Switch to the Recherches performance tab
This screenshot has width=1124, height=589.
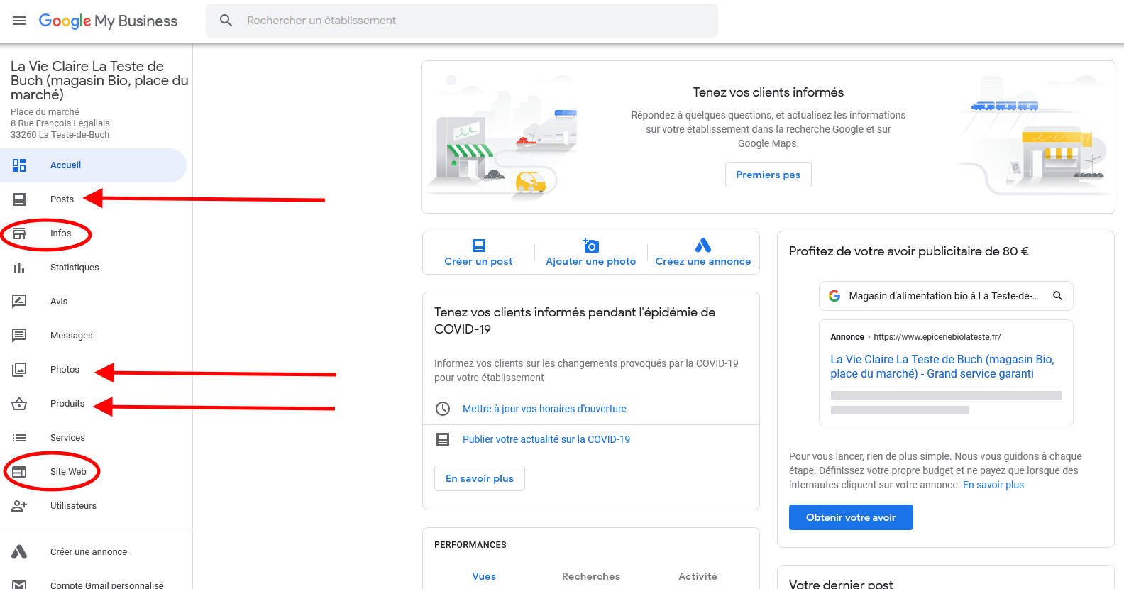(x=591, y=576)
